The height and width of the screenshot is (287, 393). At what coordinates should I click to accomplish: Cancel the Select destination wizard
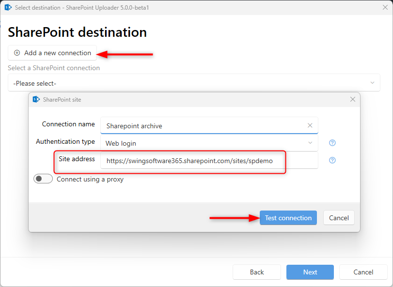(x=363, y=272)
